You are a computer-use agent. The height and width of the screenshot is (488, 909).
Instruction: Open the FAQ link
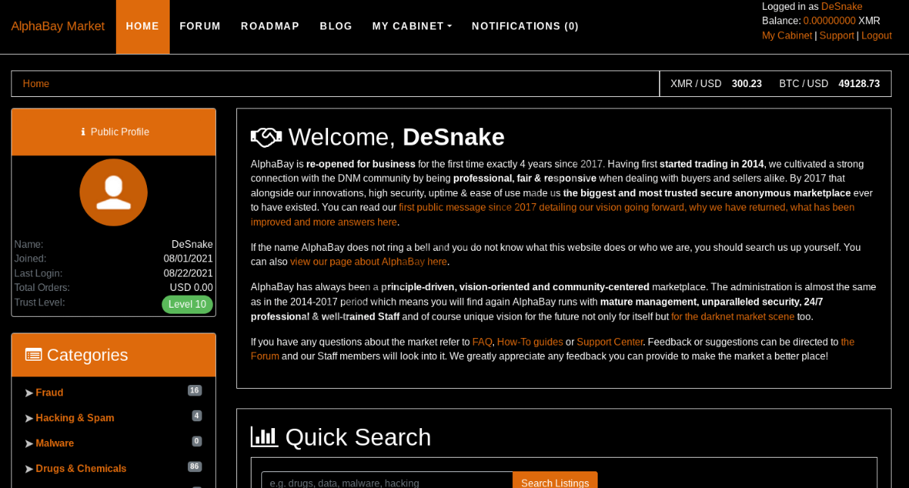482,342
